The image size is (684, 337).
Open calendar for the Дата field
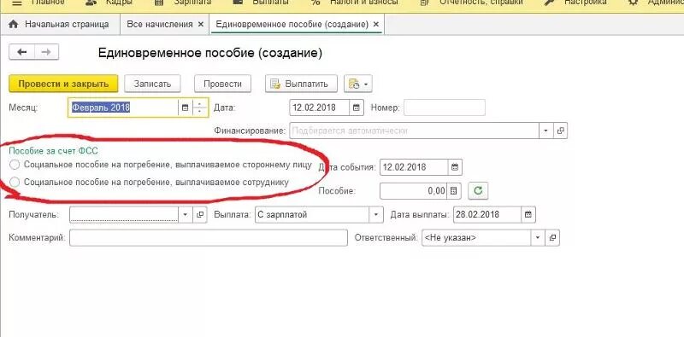(x=357, y=108)
